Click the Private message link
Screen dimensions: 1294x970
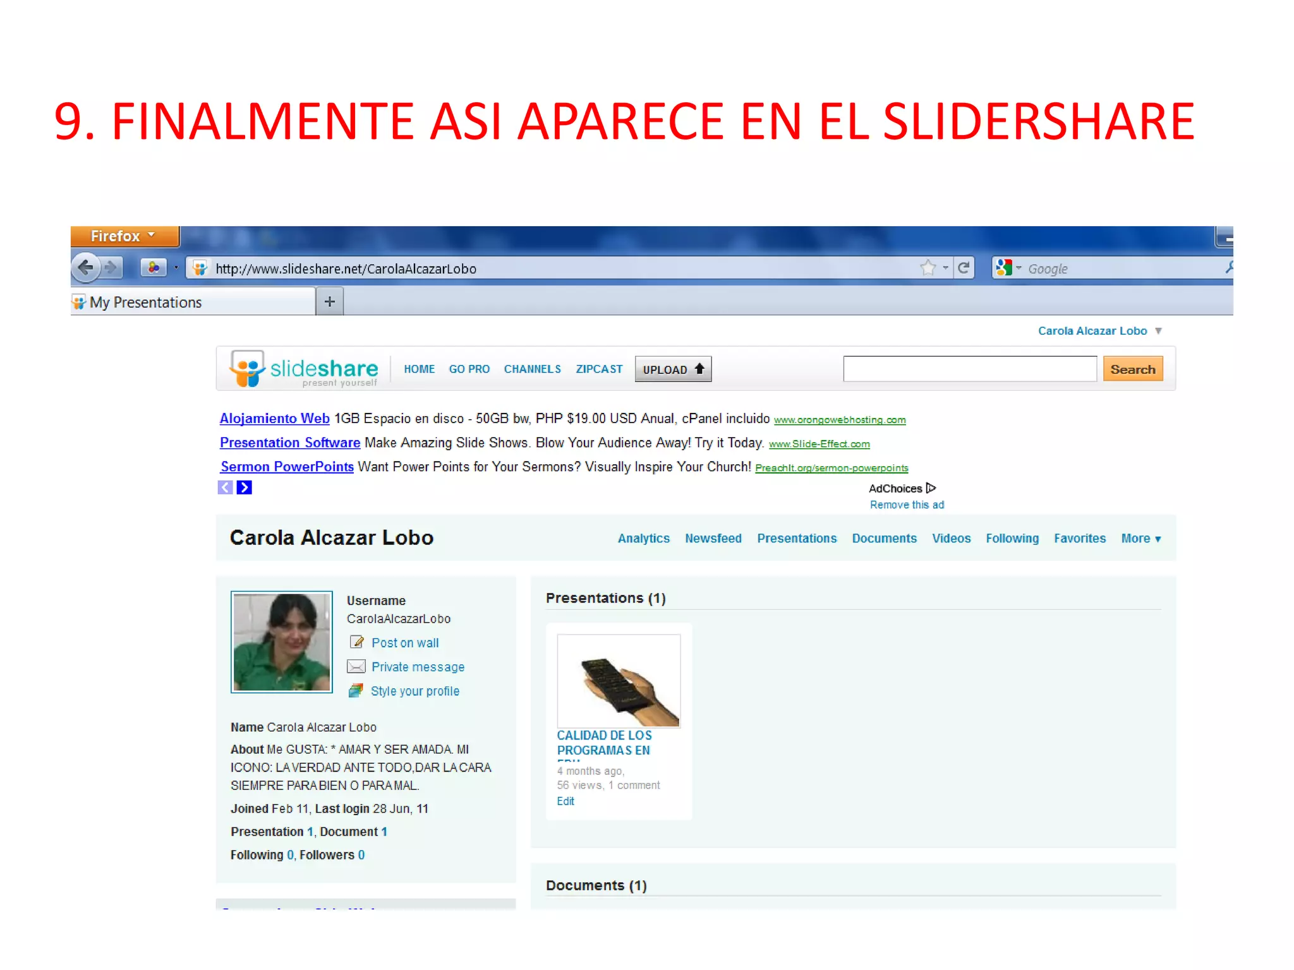418,667
